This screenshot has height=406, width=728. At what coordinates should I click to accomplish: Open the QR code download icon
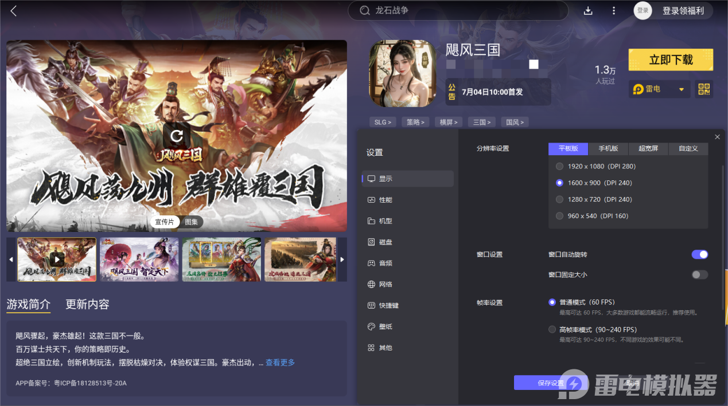point(704,89)
